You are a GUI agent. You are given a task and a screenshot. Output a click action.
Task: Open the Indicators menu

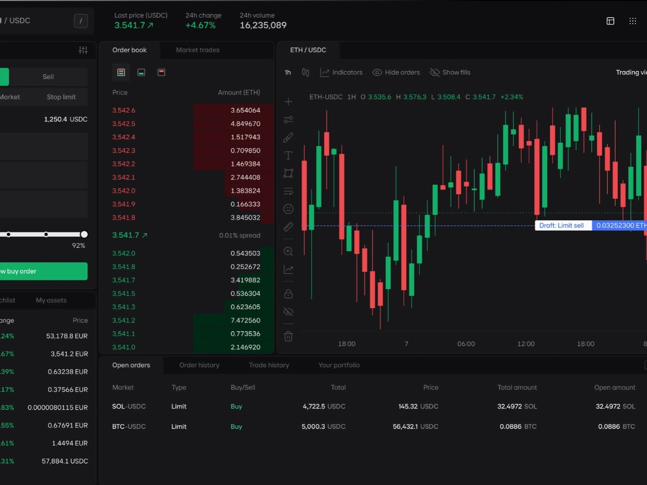(341, 72)
